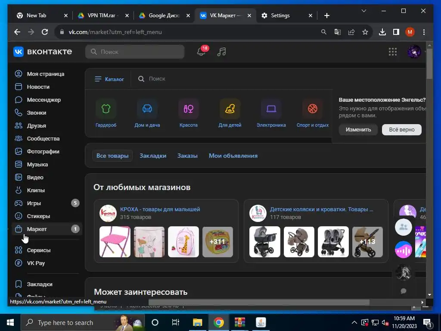Viewport: 441px width, 331px height.
Task: Go back with the browser back arrow
Action: coord(17,32)
